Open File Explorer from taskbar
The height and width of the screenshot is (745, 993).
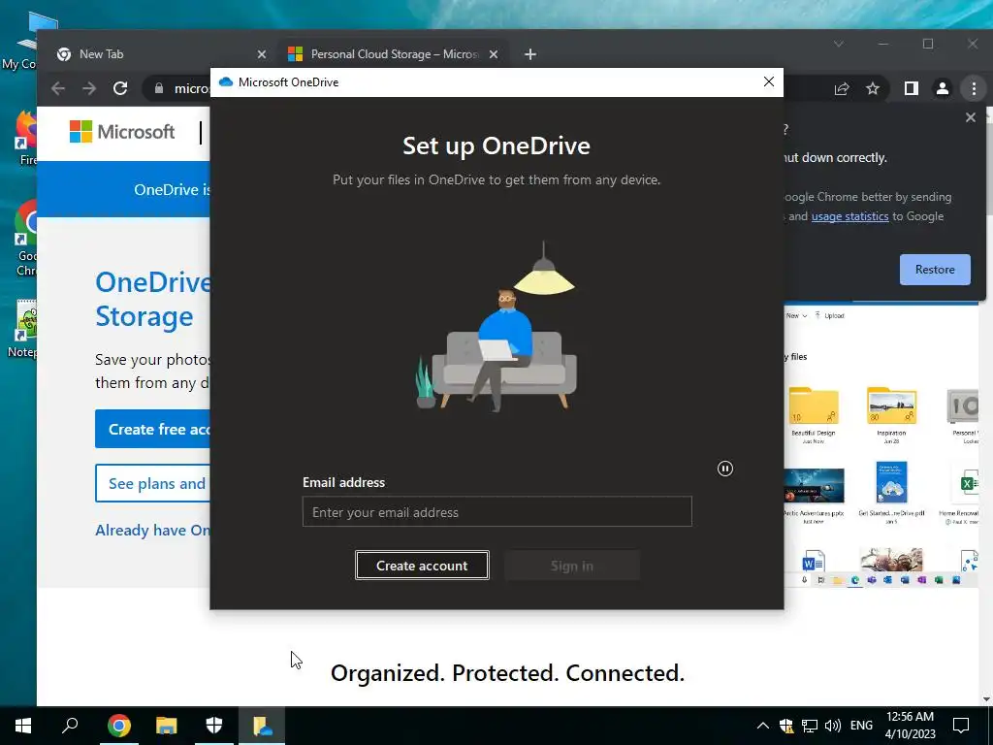coord(167,726)
